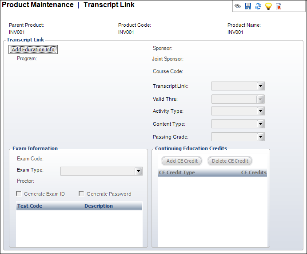Toggle the Generate Exam ID checkbox
The height and width of the screenshot is (254, 307).
[x=19, y=194]
